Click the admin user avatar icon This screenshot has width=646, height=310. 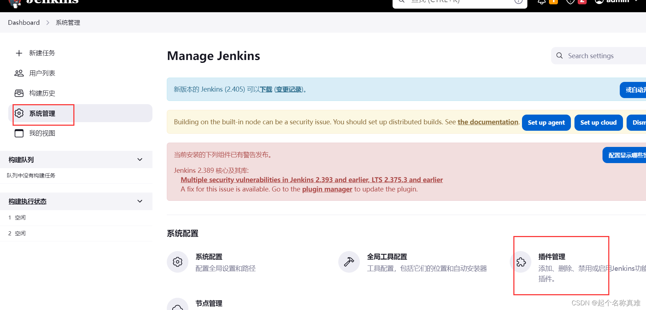(599, 1)
